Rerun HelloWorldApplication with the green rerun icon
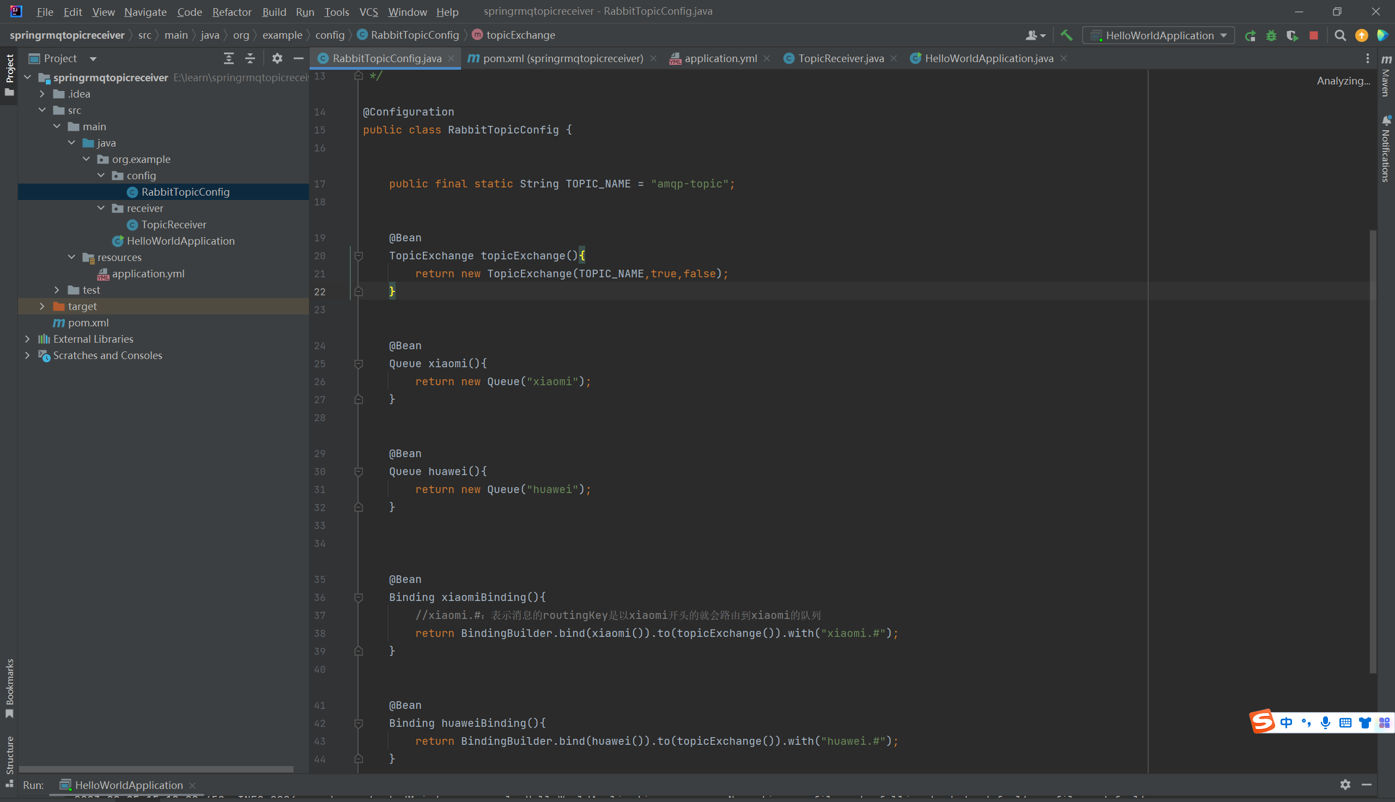The image size is (1395, 802). [x=1250, y=35]
